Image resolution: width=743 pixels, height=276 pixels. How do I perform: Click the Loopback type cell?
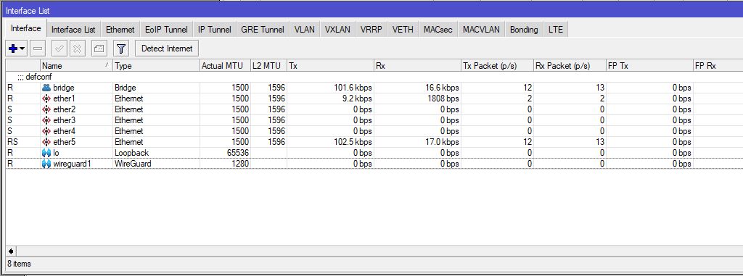tap(132, 153)
